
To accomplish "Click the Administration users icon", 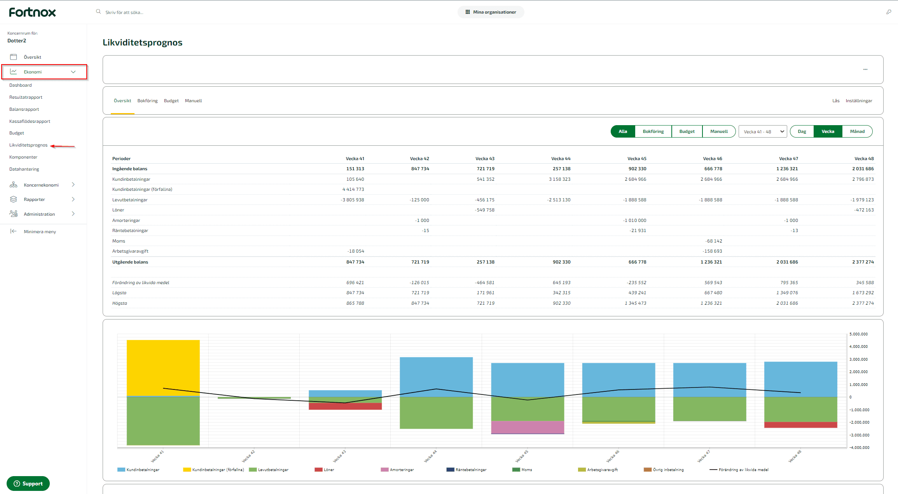I will [x=14, y=214].
